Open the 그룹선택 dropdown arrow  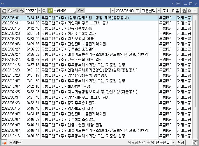coord(159,11)
